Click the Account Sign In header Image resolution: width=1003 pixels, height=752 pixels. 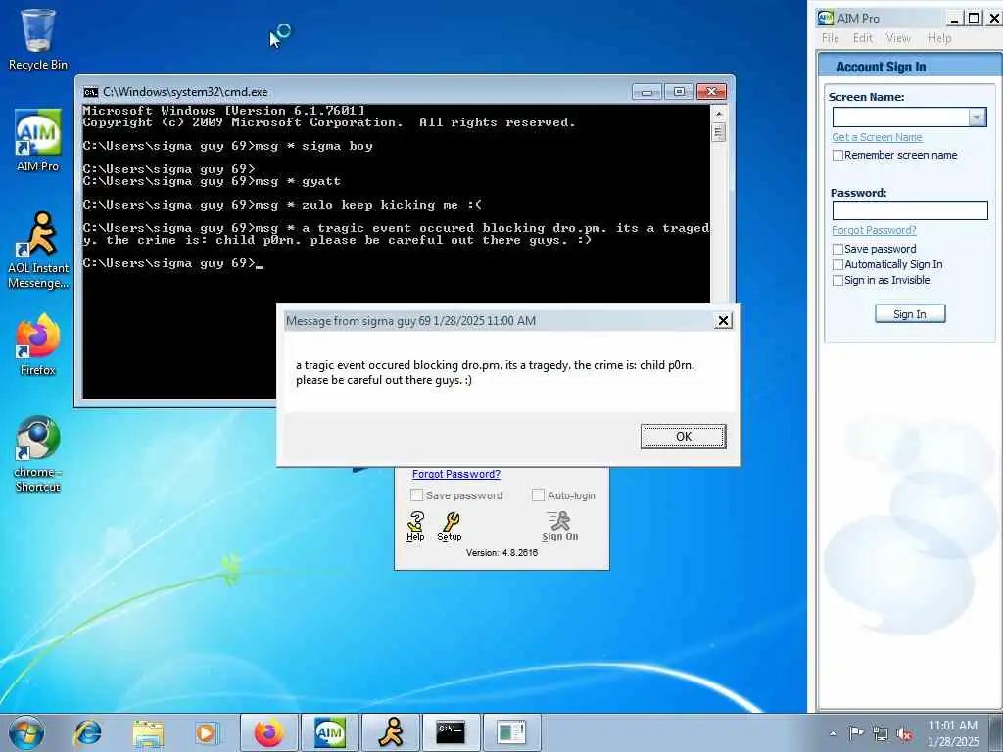tap(881, 68)
